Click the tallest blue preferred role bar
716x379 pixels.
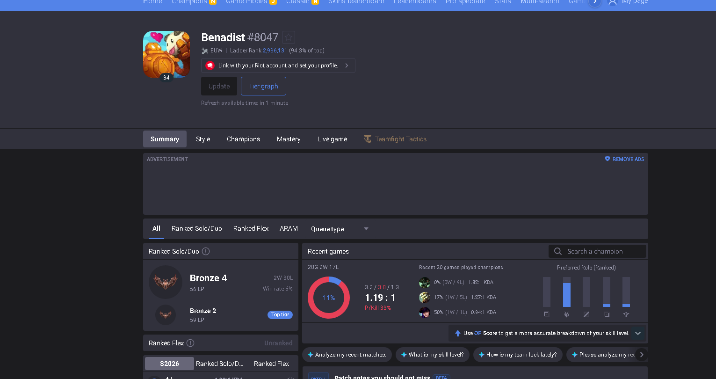[x=567, y=295]
